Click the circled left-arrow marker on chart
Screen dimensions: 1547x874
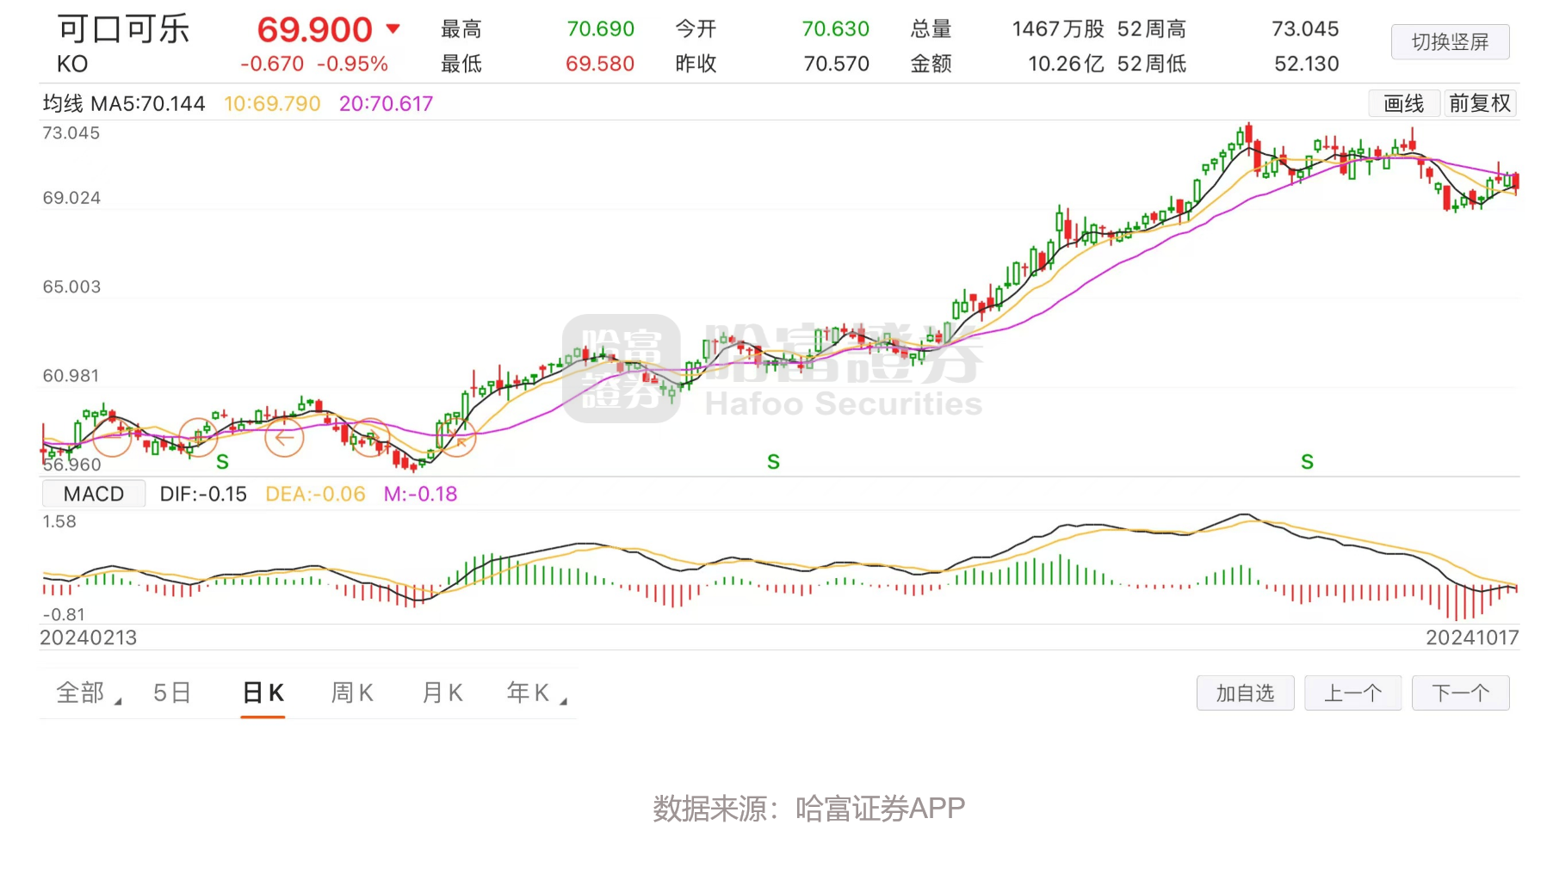pyautogui.click(x=284, y=439)
